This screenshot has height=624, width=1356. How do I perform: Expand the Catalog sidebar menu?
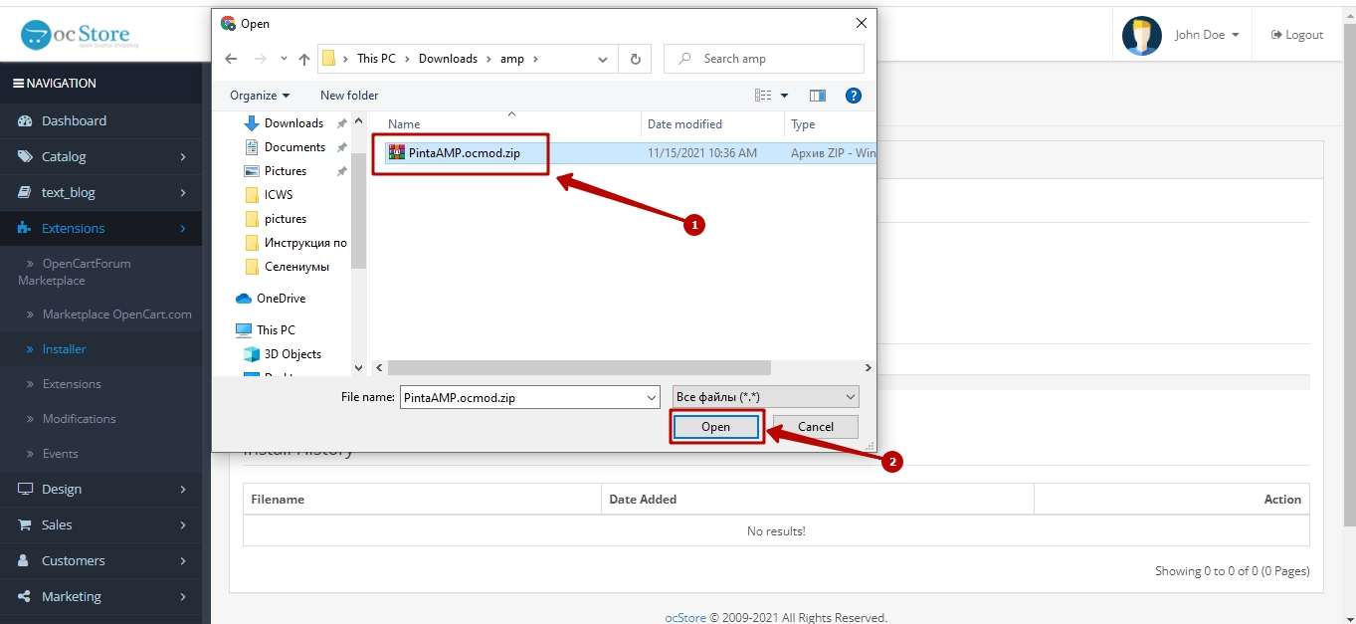pyautogui.click(x=101, y=156)
